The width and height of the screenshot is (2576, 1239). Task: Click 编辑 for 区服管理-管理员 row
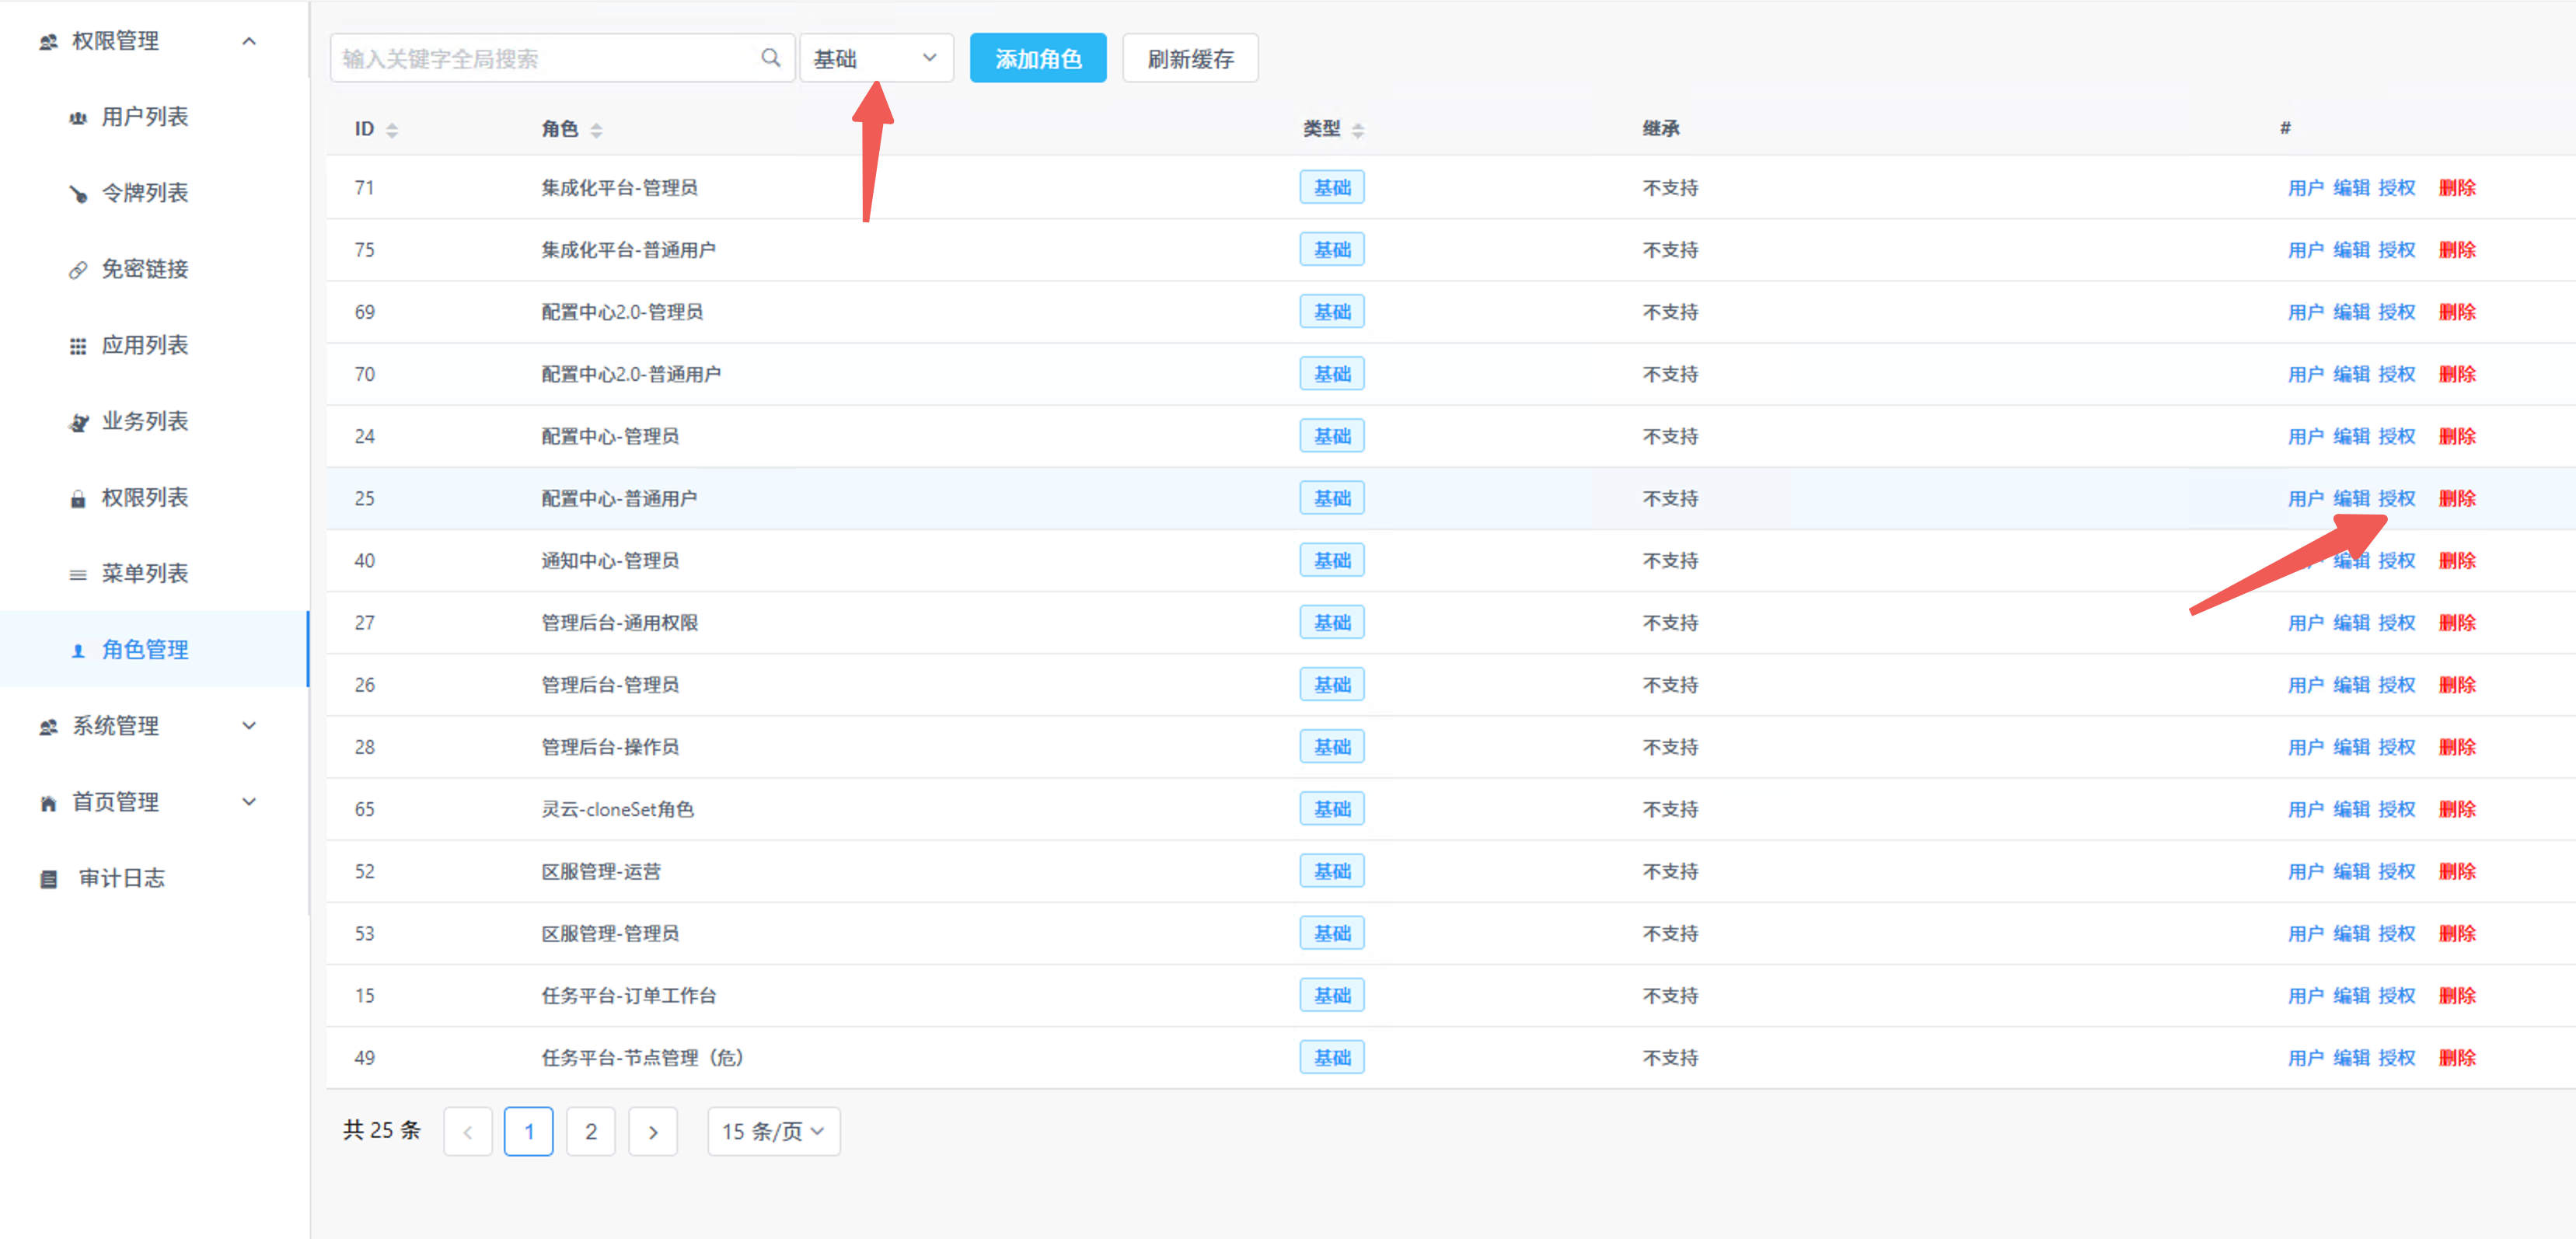[2351, 933]
